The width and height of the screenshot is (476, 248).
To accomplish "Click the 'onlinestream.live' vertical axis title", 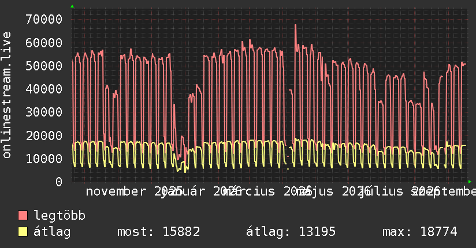I will tap(6, 95).
